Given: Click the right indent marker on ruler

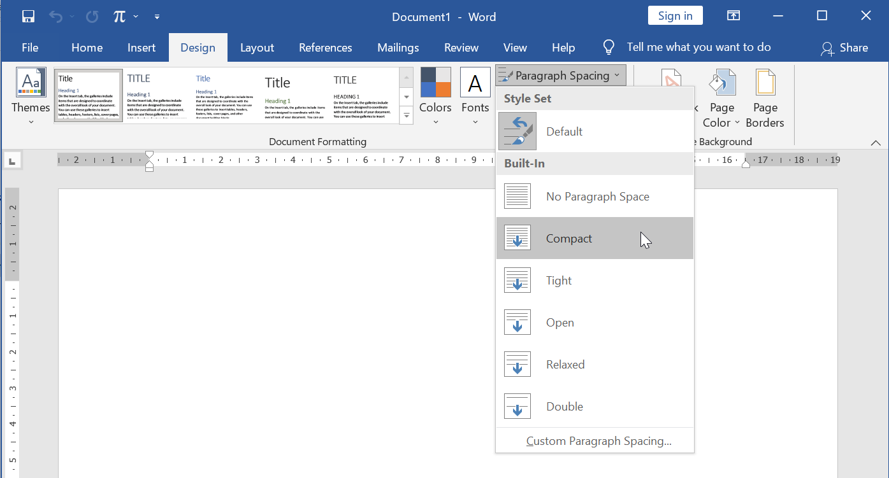Looking at the screenshot, I should (x=746, y=164).
